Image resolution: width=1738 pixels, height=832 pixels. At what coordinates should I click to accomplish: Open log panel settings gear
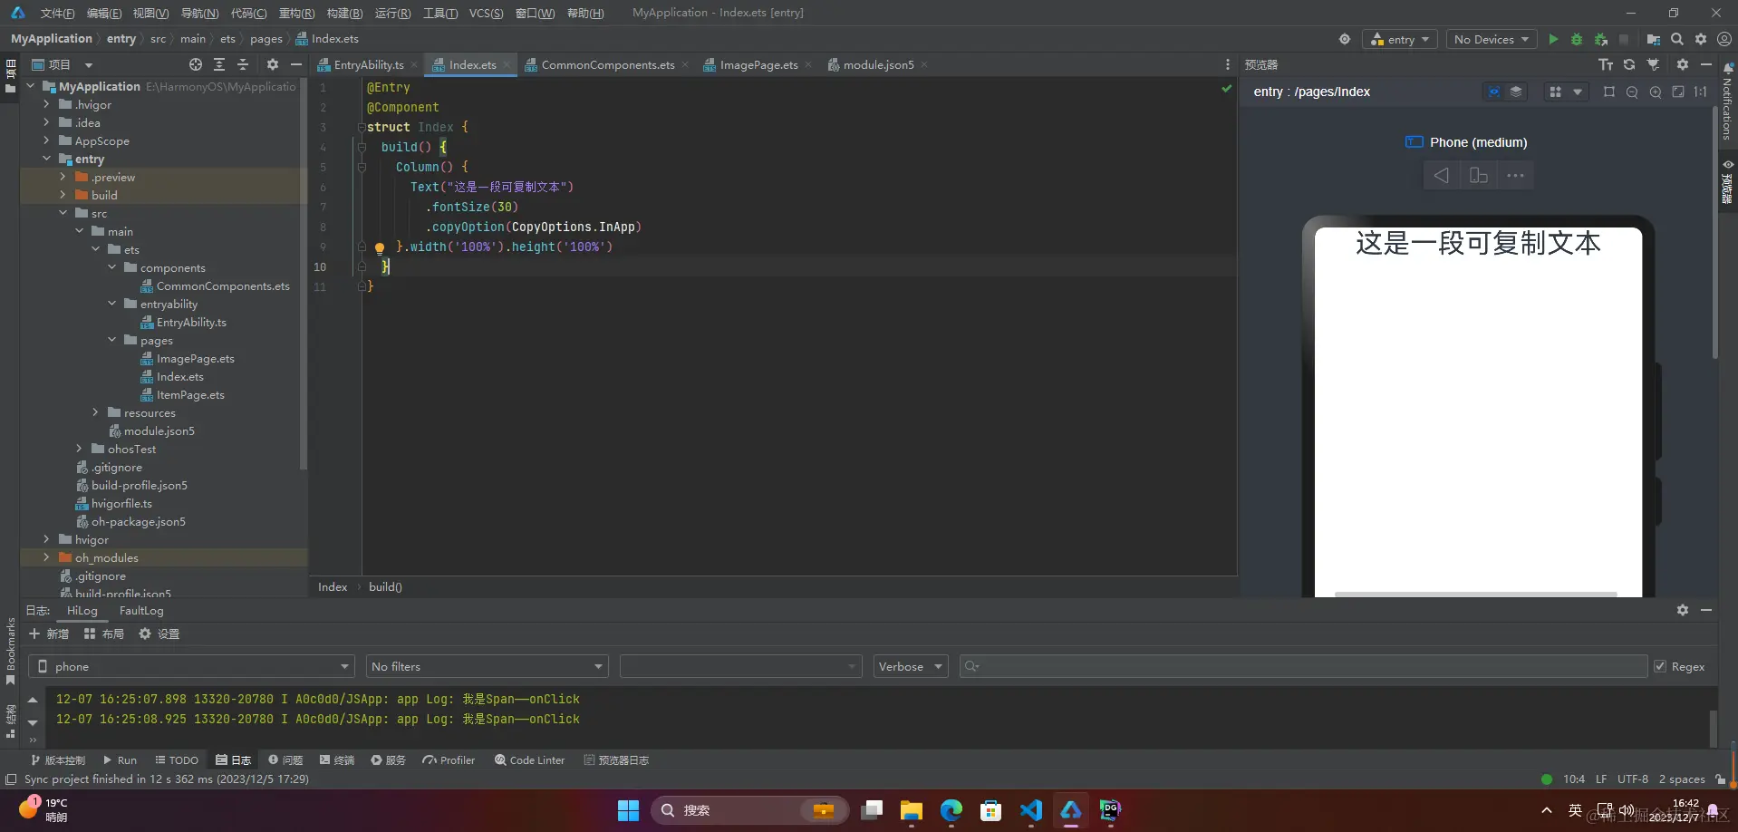(1683, 610)
